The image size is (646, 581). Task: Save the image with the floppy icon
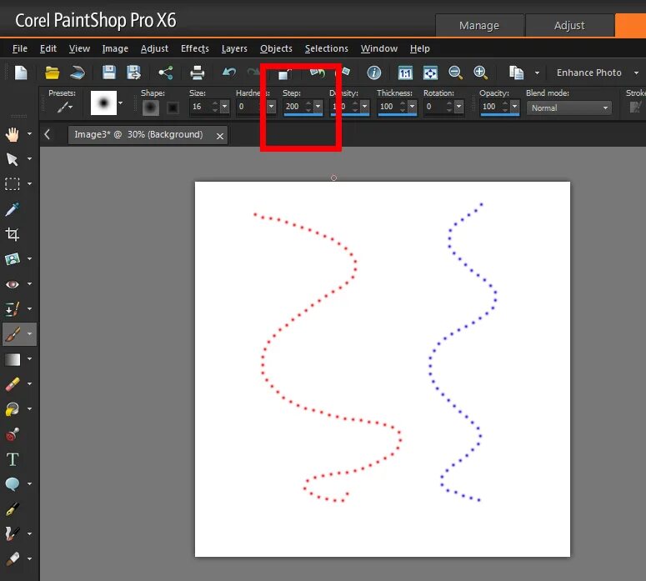(x=108, y=73)
